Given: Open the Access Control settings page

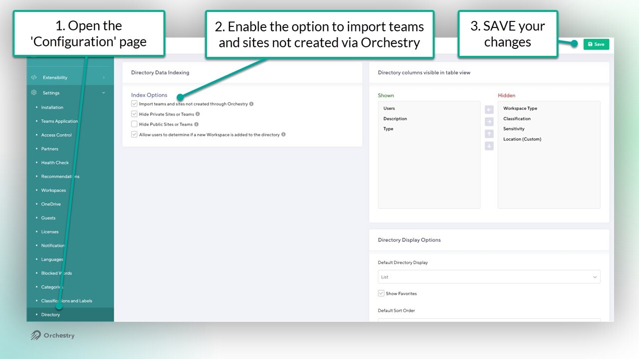Looking at the screenshot, I should tap(56, 135).
